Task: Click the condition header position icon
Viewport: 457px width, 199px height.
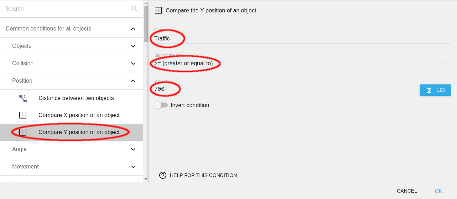Action: 159,11
